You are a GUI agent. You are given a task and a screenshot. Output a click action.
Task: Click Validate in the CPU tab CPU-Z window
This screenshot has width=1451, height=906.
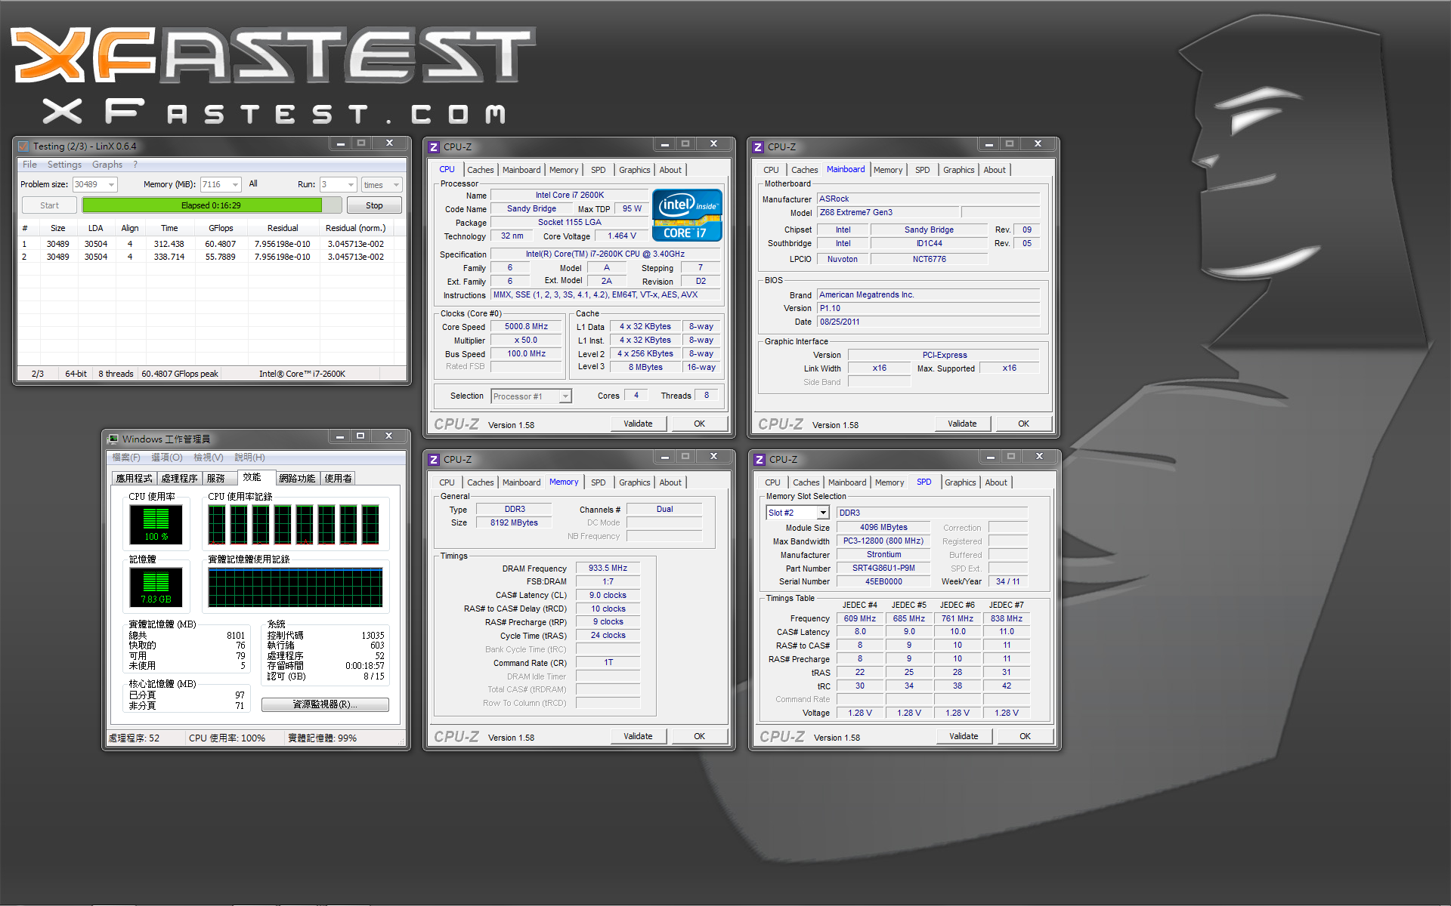tap(638, 424)
